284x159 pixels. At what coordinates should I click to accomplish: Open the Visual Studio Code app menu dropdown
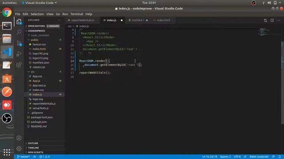(x=39, y=3)
